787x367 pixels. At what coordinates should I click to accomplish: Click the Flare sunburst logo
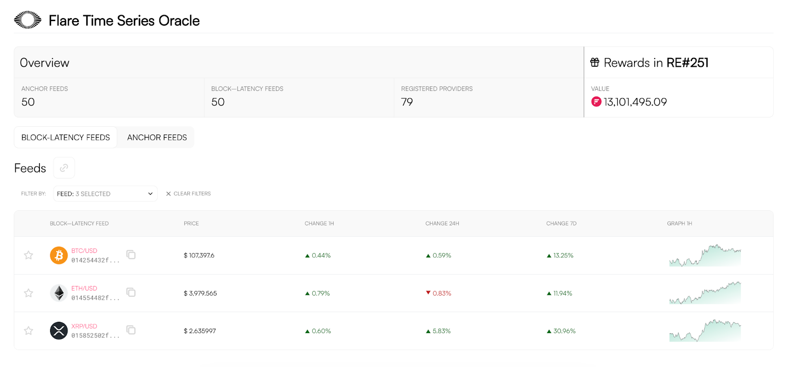(28, 20)
